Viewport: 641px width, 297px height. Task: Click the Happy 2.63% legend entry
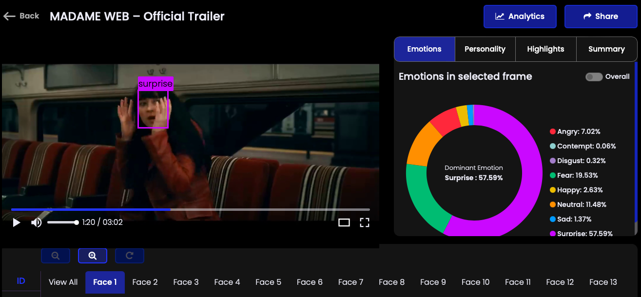(576, 190)
